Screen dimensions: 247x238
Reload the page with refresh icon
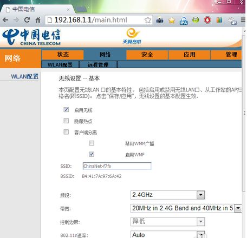pos(27,20)
